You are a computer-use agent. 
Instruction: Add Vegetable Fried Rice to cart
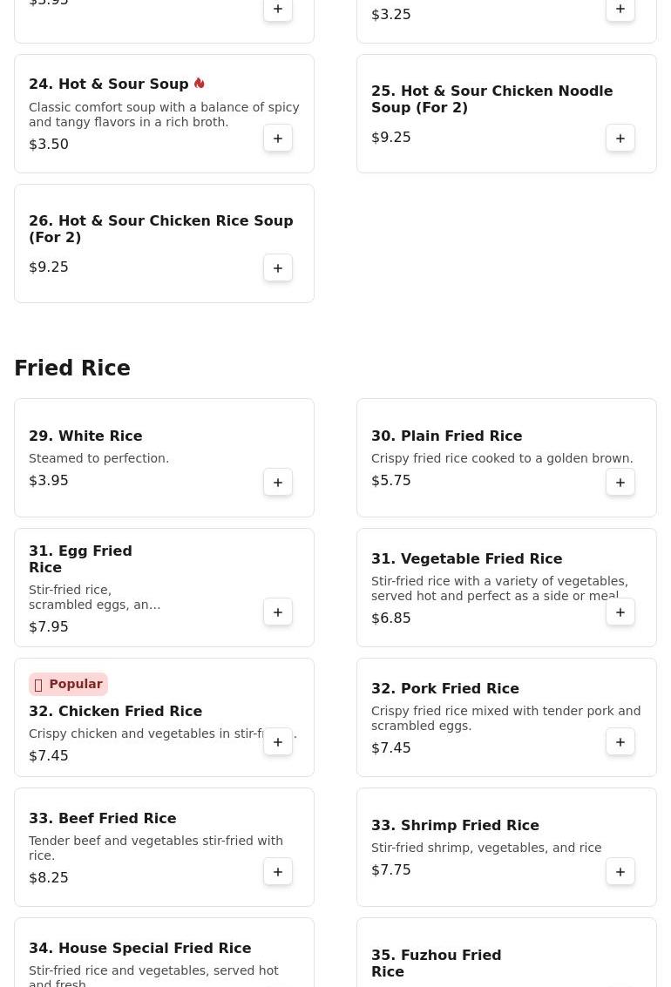620,612
